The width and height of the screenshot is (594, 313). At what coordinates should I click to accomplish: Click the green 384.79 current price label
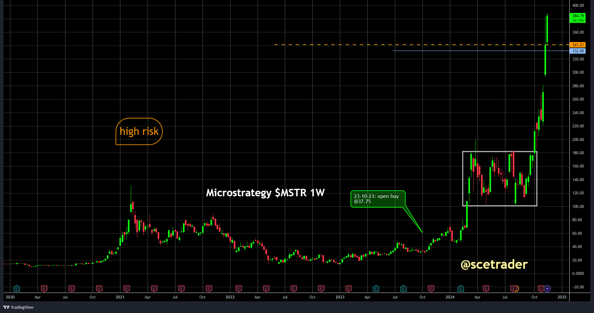(x=578, y=18)
